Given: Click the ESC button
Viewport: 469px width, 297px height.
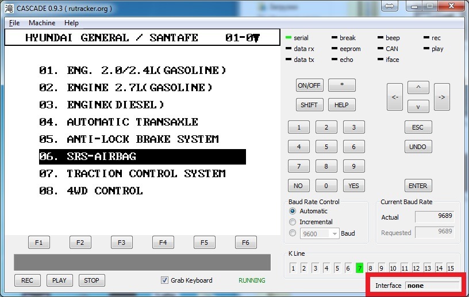Looking at the screenshot, I should tap(418, 127).
